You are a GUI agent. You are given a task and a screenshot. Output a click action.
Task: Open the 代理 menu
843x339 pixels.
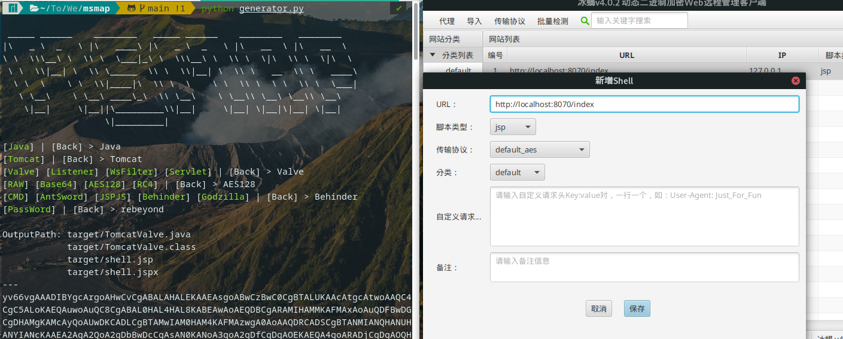tap(447, 21)
